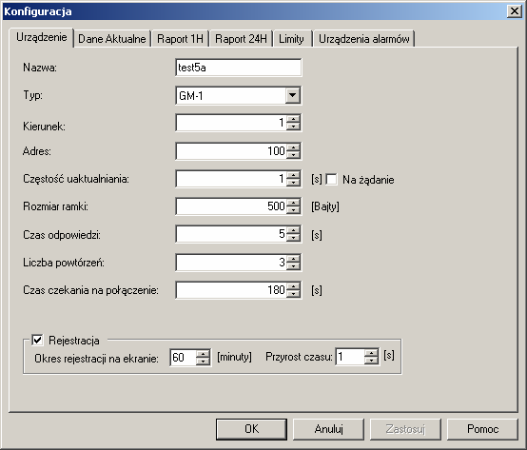Click the Kierunek value field

pos(231,123)
